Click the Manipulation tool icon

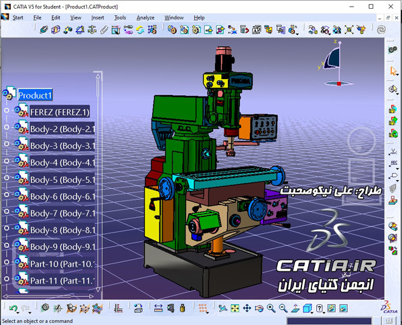coord(312,29)
